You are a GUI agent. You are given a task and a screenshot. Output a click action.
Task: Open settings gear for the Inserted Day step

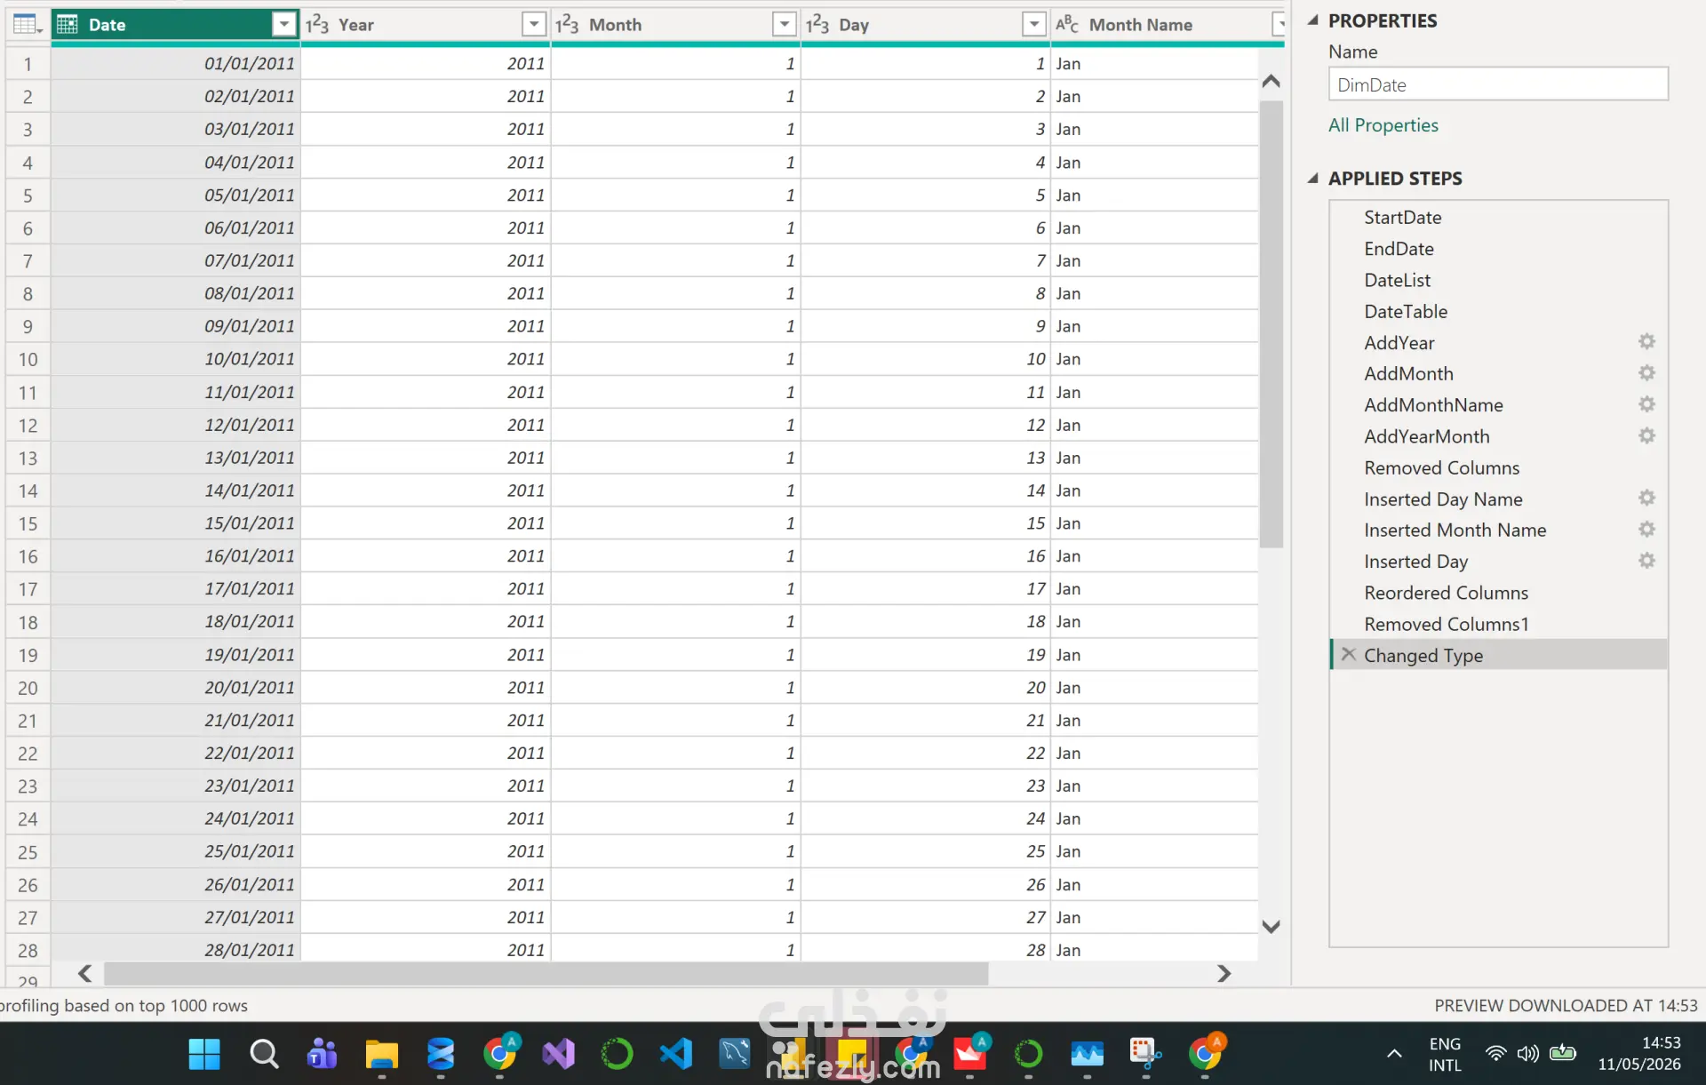[x=1646, y=561]
